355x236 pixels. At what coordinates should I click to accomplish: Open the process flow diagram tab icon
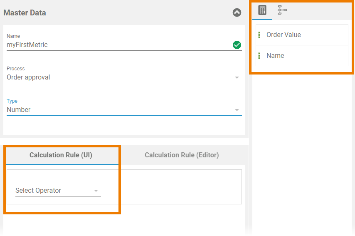[282, 10]
